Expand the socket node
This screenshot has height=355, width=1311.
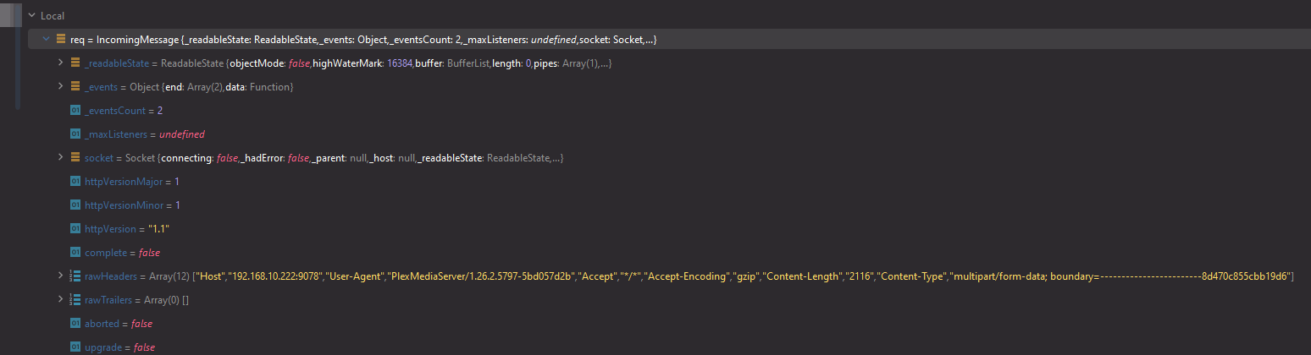(x=60, y=158)
